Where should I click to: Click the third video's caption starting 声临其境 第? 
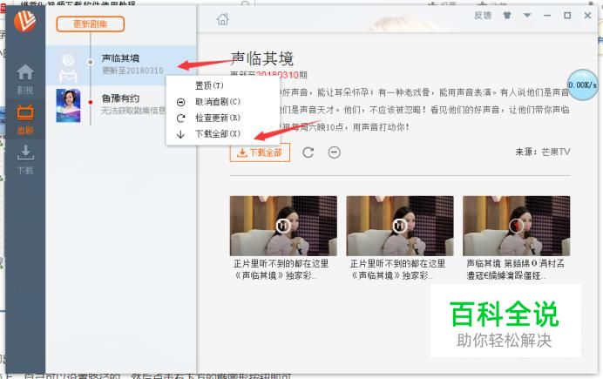pos(515,269)
